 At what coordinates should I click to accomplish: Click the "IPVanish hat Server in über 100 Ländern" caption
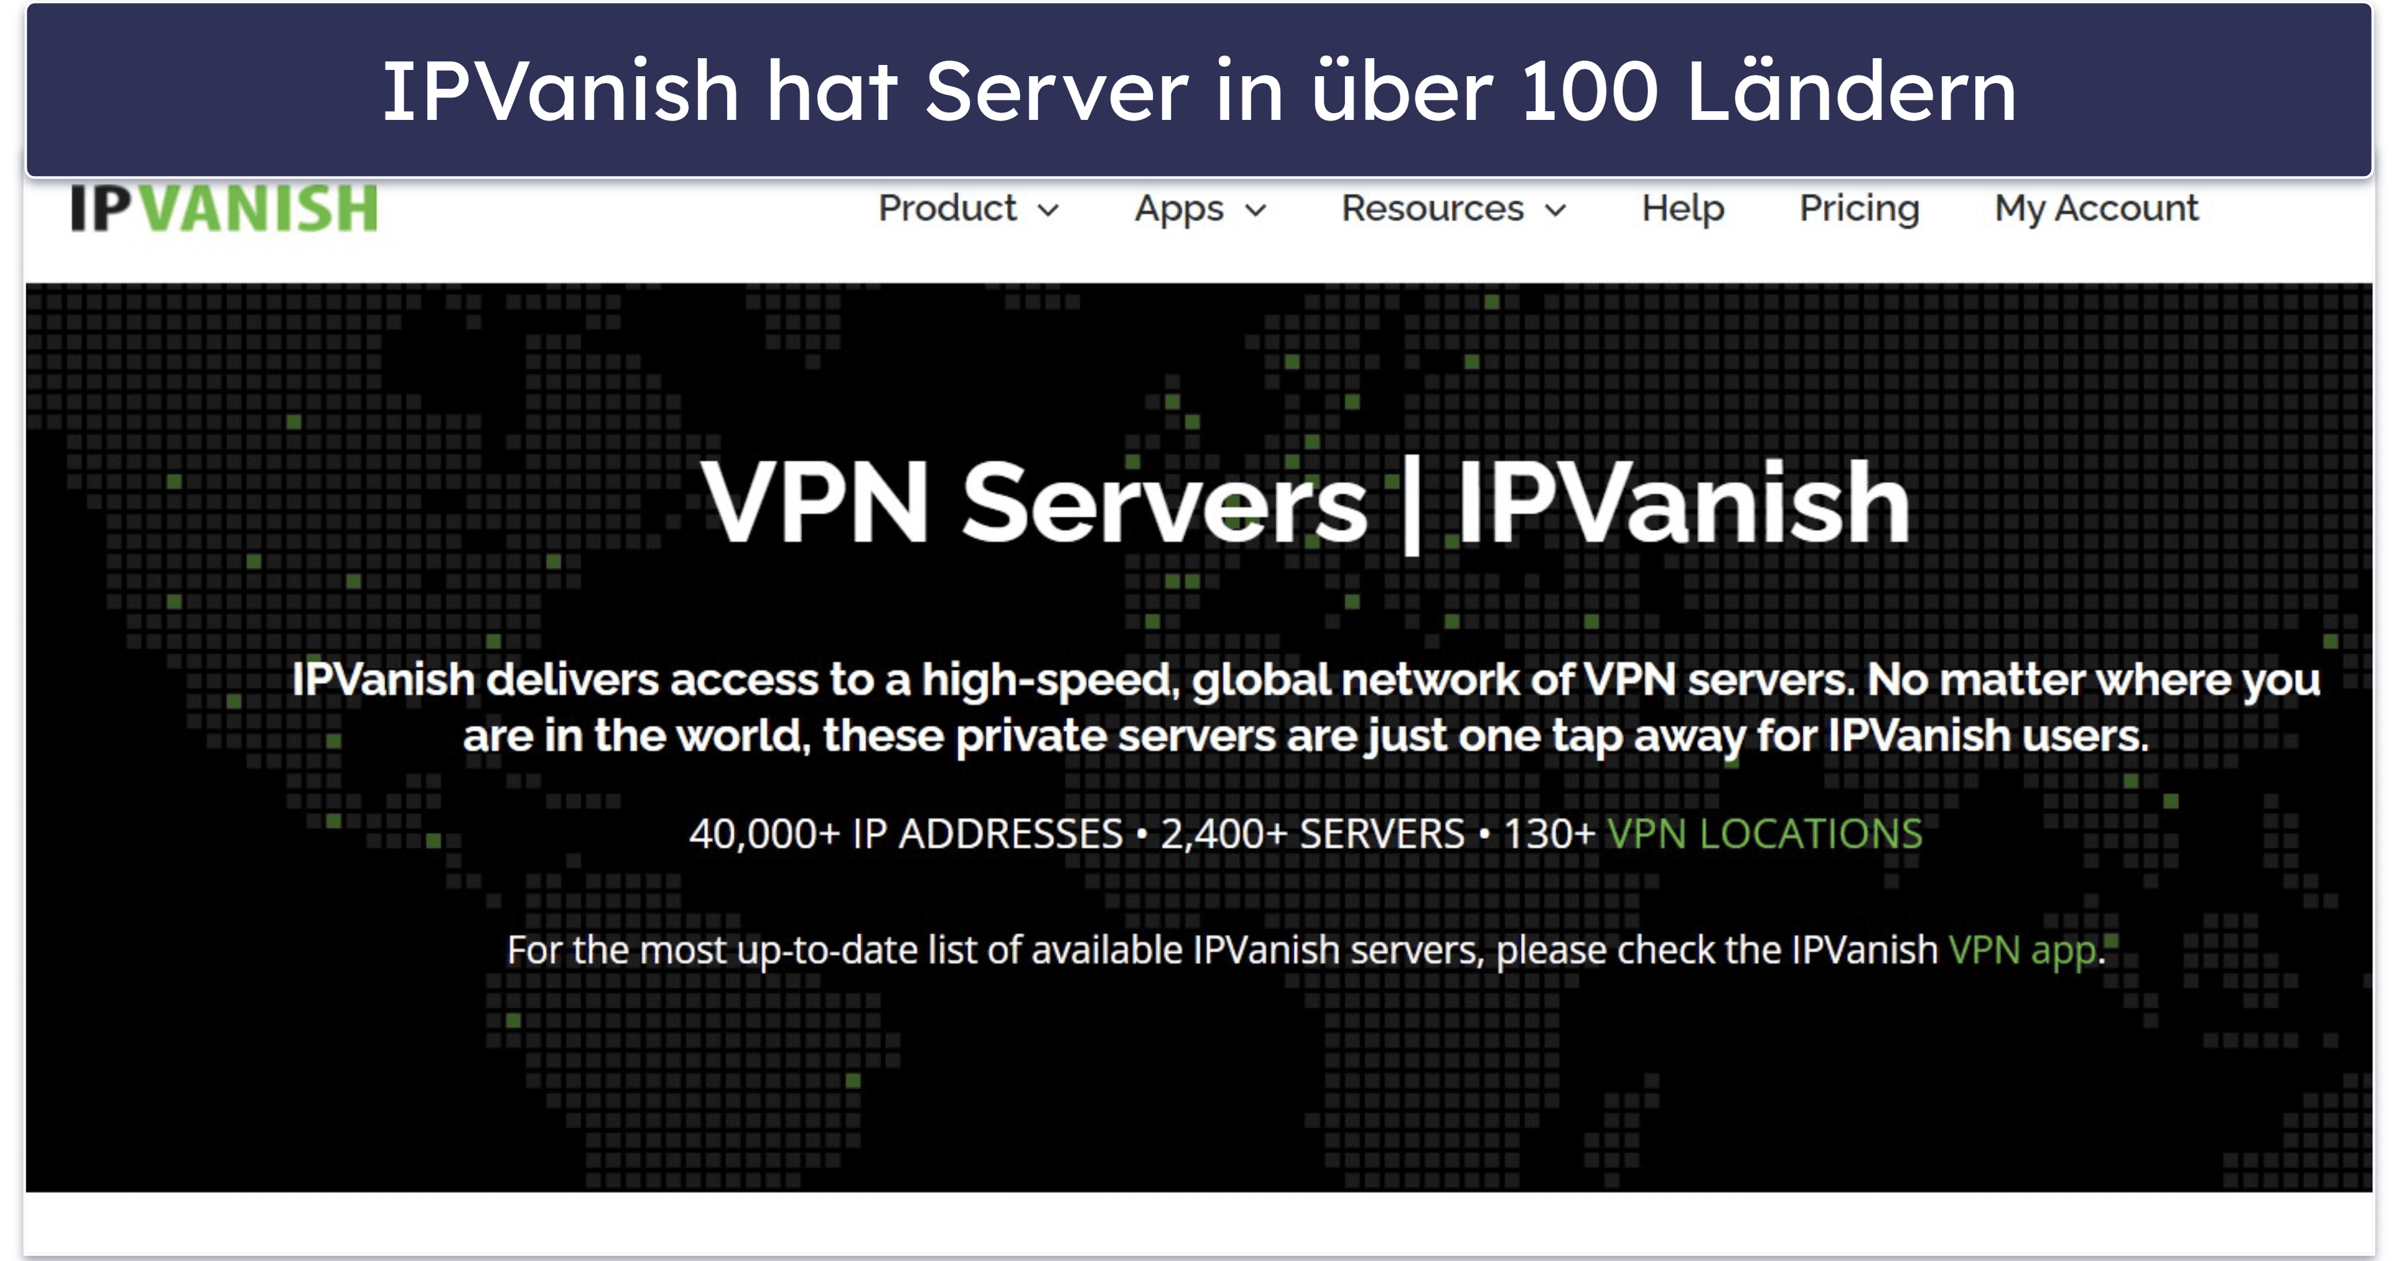(x=1199, y=91)
